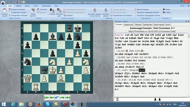The image size is (190, 107).
Task: Click the В партии search button
Action: point(68,15)
